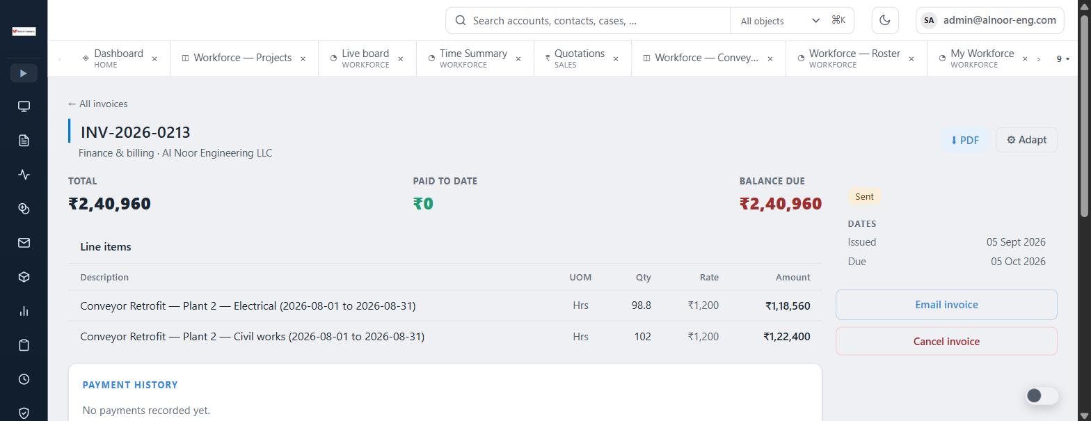Show more tabs with the right chevron
The width and height of the screenshot is (1091, 421).
tap(1038, 59)
